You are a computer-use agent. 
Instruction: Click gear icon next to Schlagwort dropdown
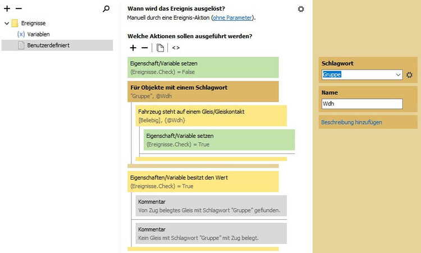[409, 75]
